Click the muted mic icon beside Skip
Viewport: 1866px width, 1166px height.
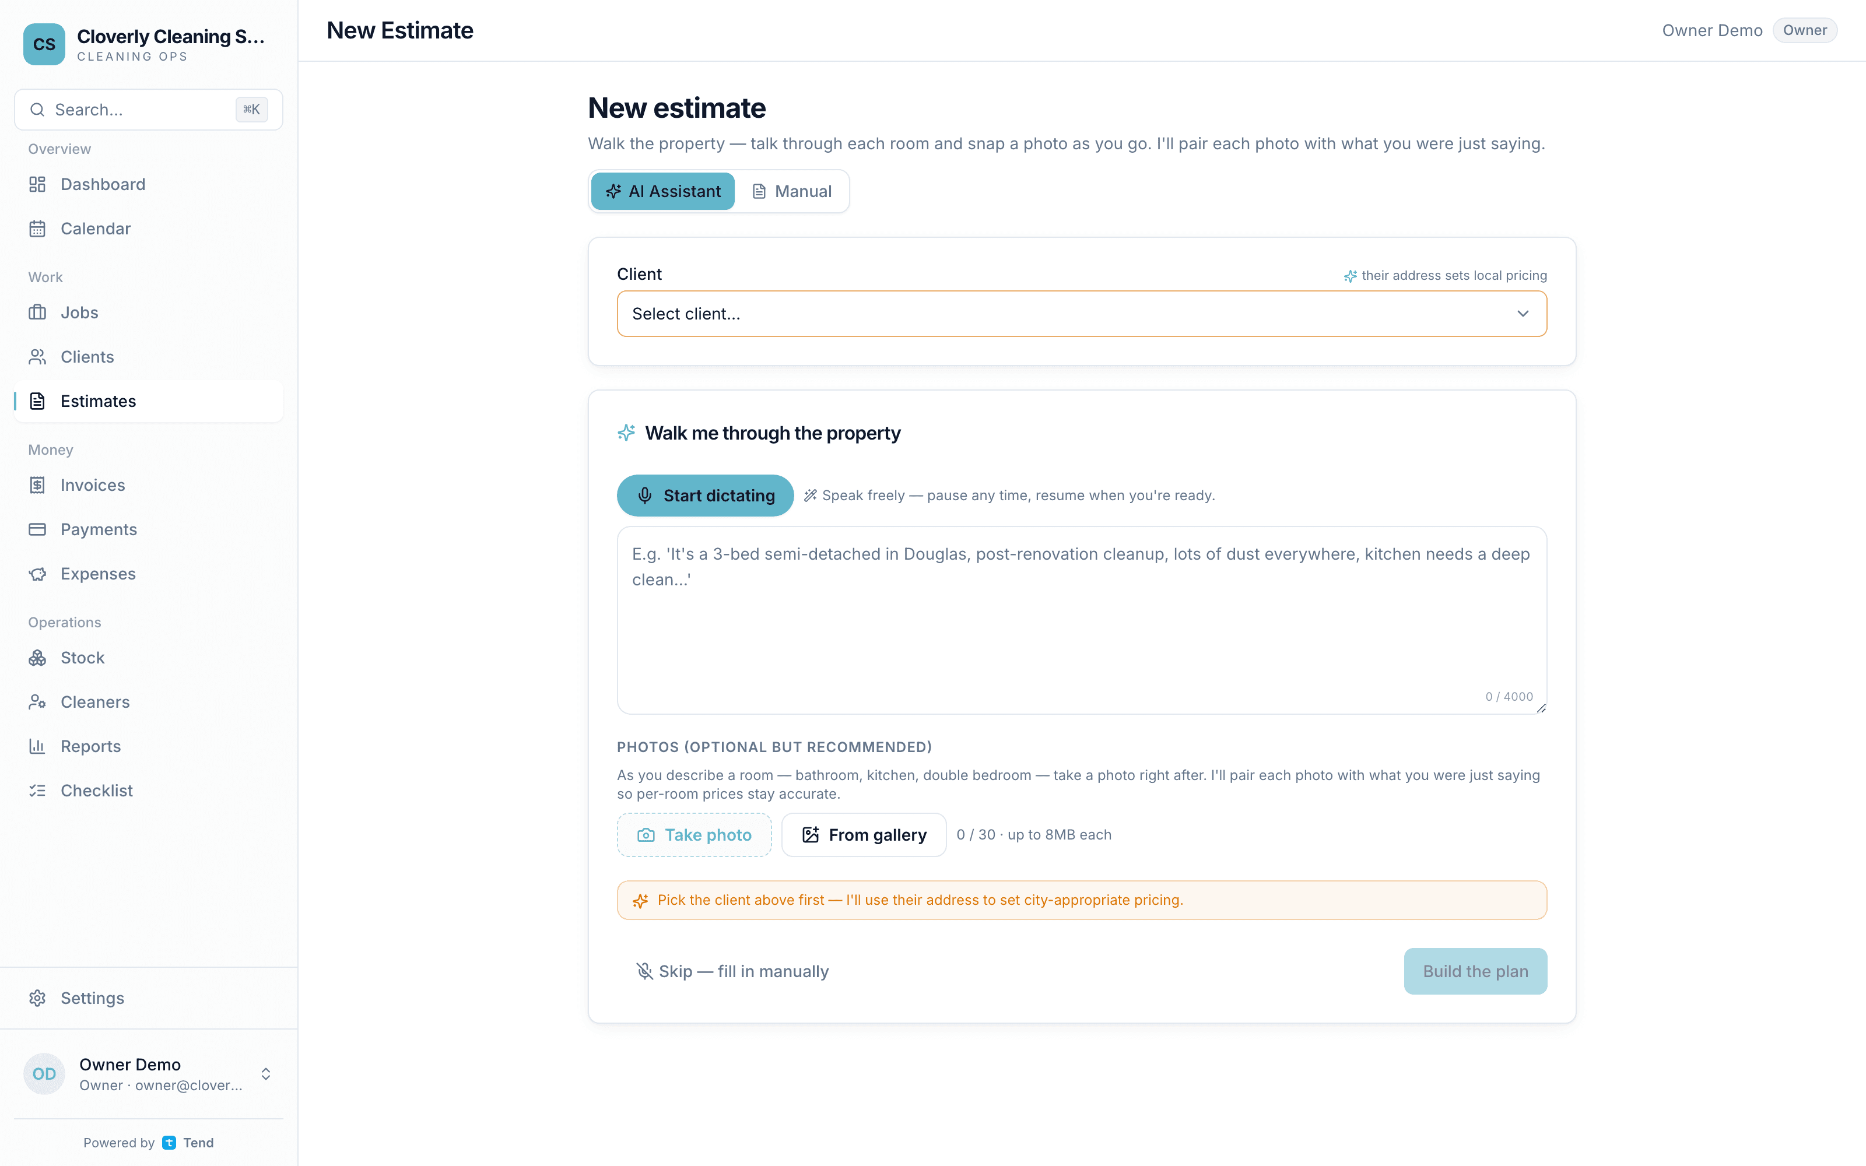pyautogui.click(x=644, y=971)
